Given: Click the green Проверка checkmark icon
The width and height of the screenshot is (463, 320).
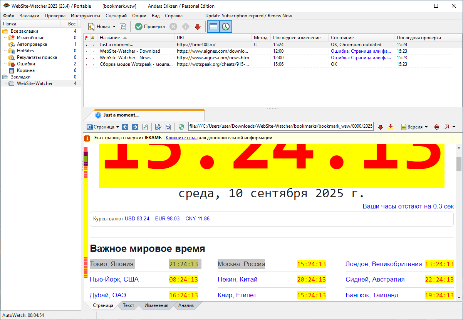Looking at the screenshot, I should click(x=139, y=27).
